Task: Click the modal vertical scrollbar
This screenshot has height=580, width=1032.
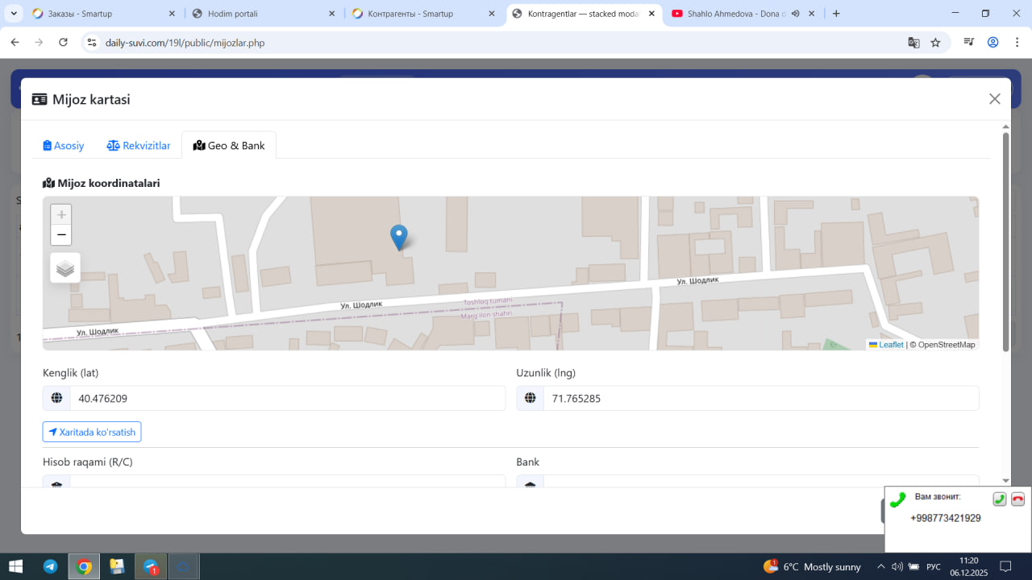Action: (1005, 242)
